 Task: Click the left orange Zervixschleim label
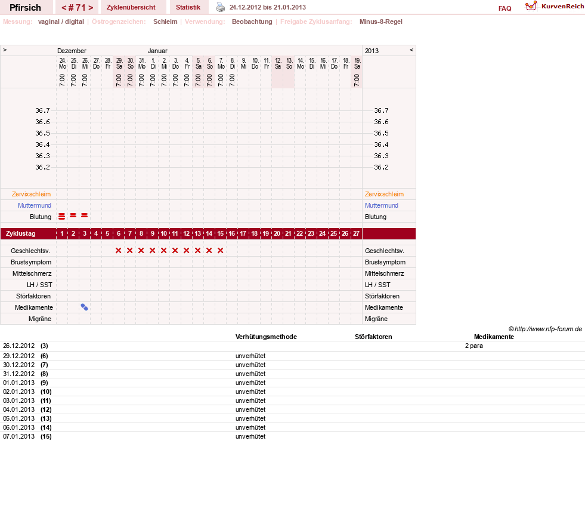[x=32, y=194]
